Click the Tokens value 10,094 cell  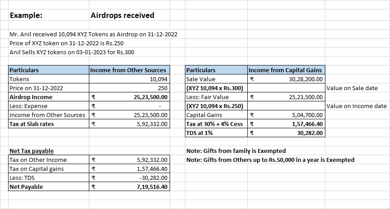[x=158, y=79]
